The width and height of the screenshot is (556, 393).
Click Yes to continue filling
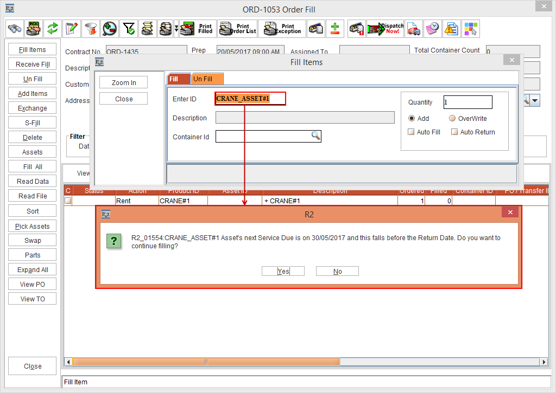[283, 272]
